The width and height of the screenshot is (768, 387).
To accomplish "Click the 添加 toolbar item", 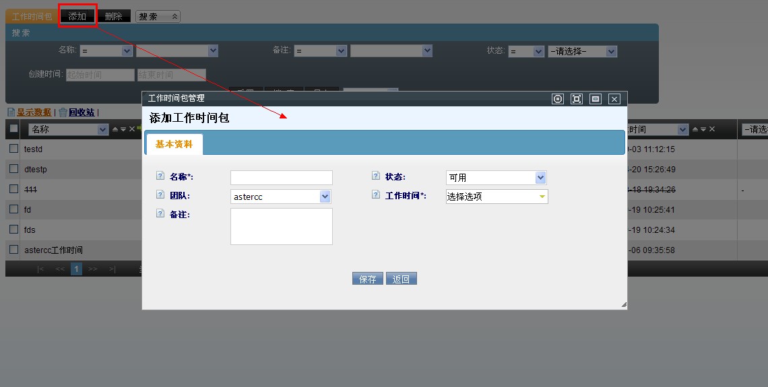I will point(77,16).
